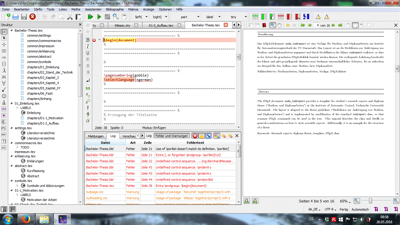
Task: Open the Makros menu
Action: click(133, 9)
